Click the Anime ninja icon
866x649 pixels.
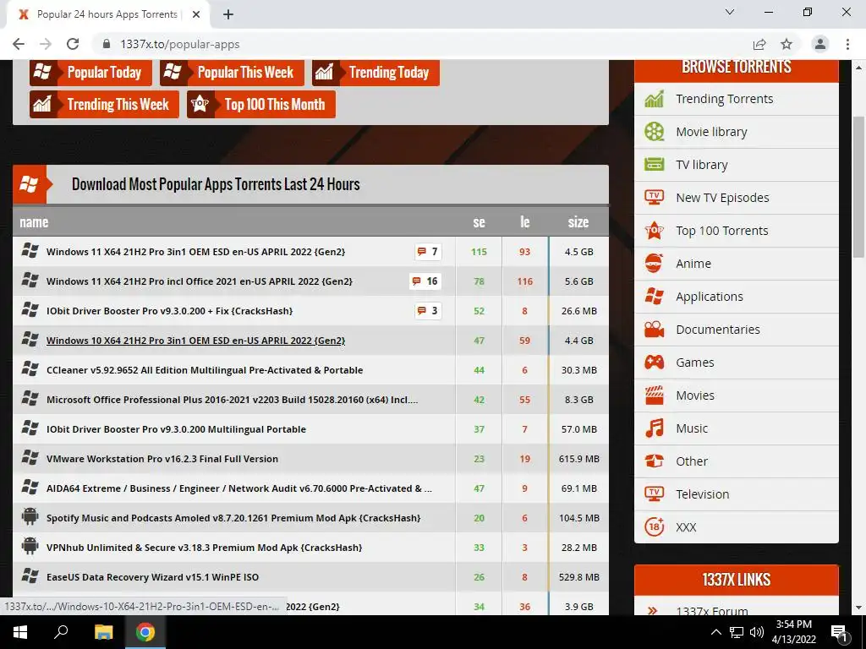coord(654,264)
